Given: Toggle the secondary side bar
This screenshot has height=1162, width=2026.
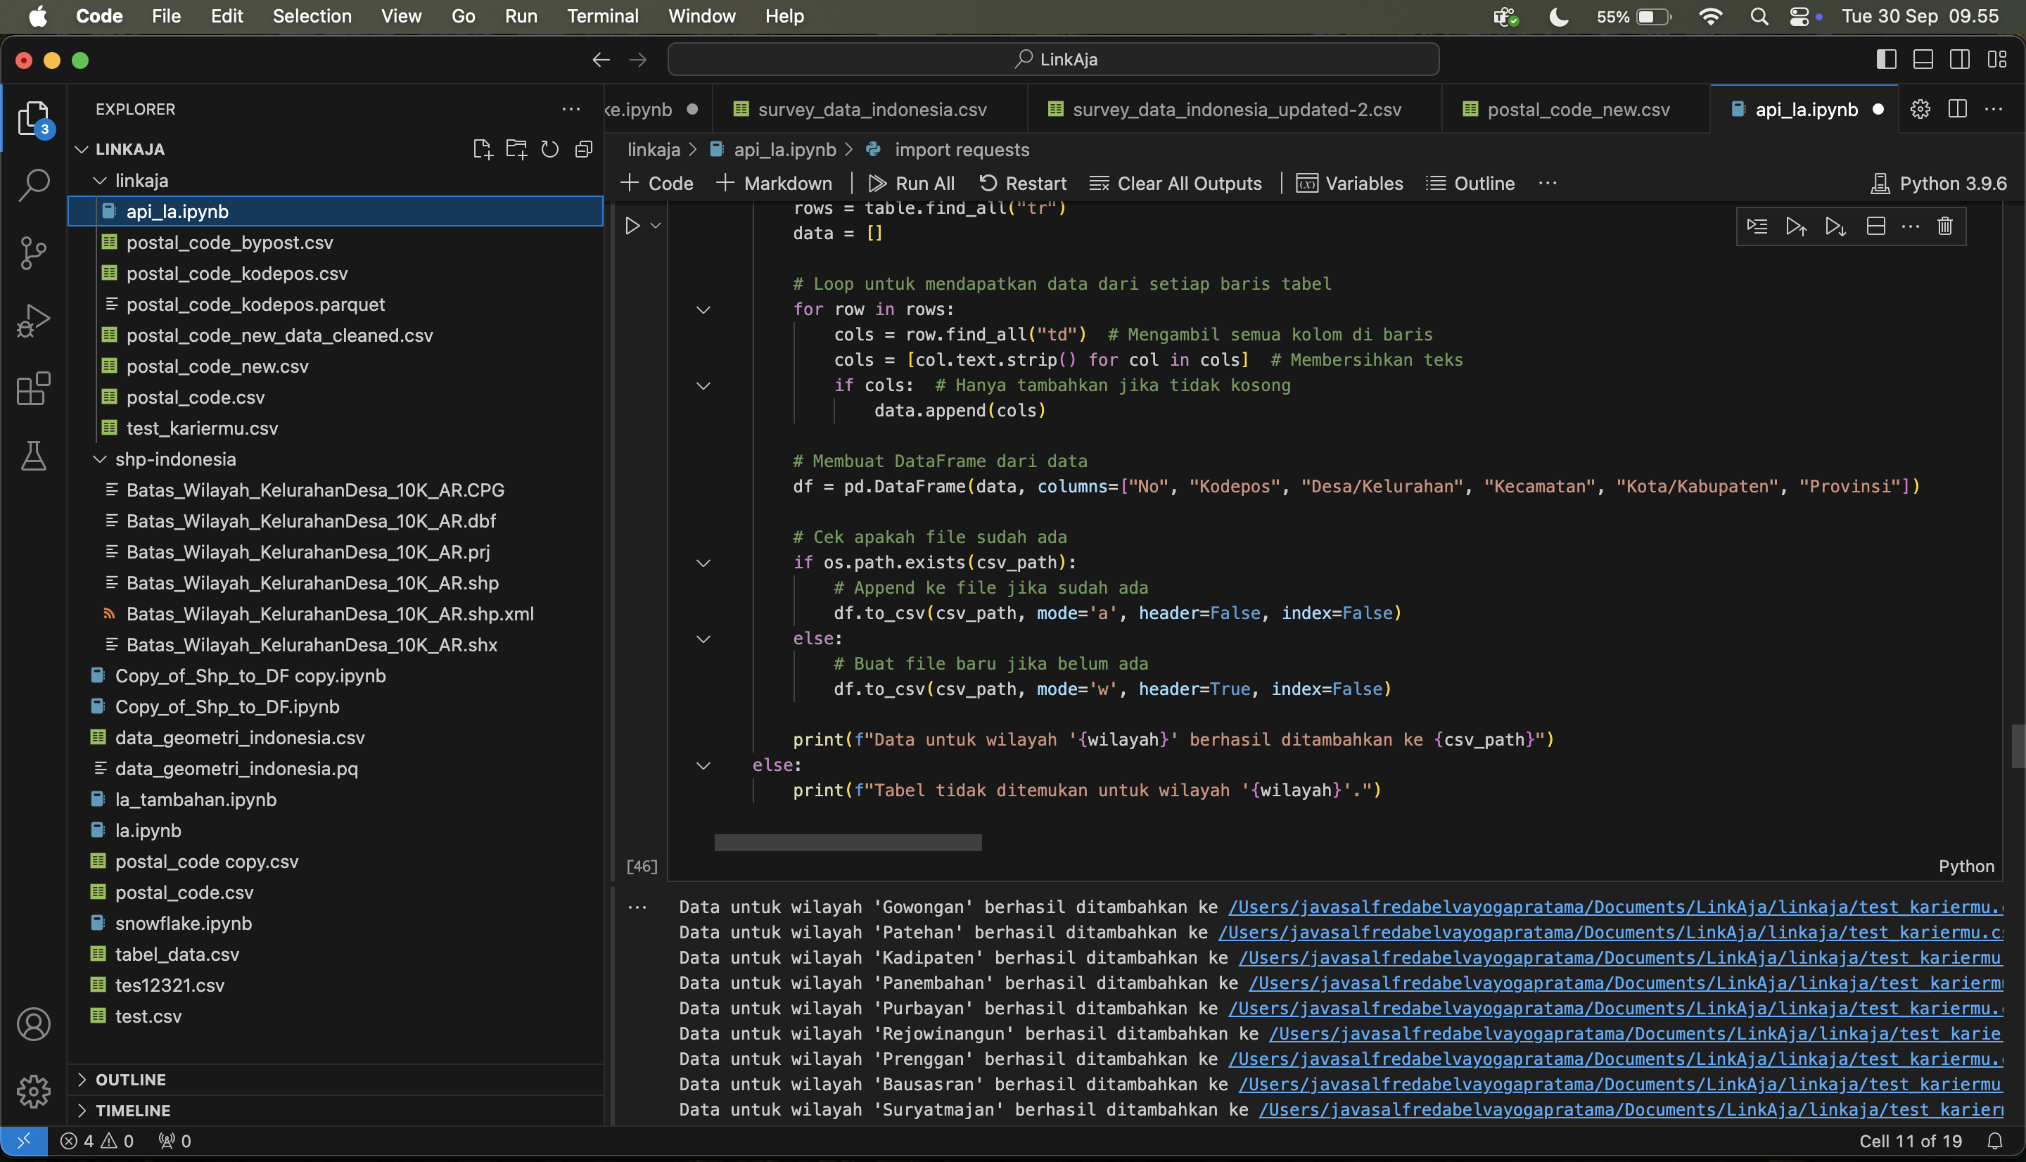Looking at the screenshot, I should (1960, 59).
